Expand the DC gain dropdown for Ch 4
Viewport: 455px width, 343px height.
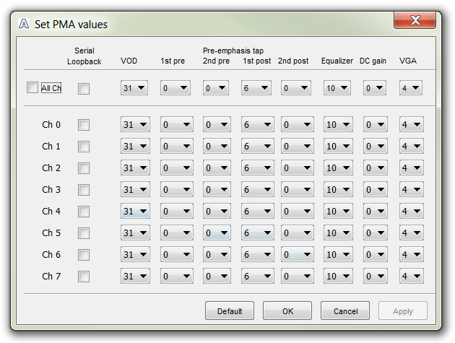(374, 212)
